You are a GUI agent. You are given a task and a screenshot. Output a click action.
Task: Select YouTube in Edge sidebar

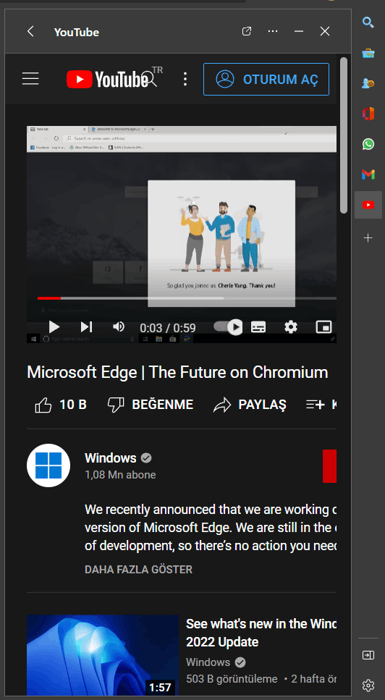(x=368, y=205)
